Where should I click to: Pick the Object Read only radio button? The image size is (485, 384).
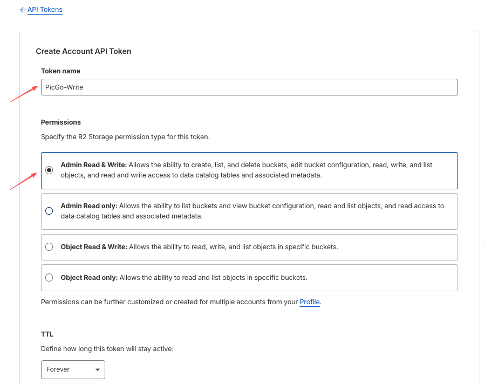50,278
